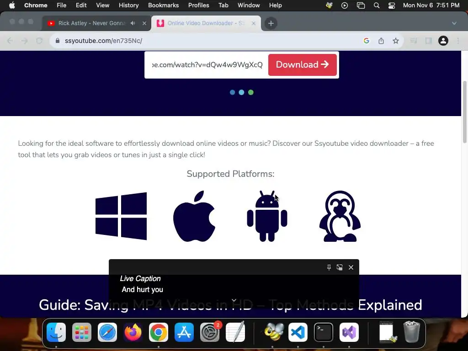Click the date and time clock
Image resolution: width=468 pixels, height=351 pixels.
click(431, 5)
